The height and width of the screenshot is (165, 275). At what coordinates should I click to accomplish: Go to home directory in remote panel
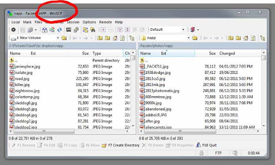245,38
